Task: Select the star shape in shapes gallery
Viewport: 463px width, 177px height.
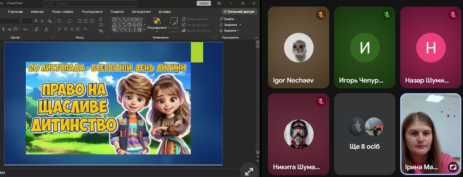Action: (x=139, y=30)
